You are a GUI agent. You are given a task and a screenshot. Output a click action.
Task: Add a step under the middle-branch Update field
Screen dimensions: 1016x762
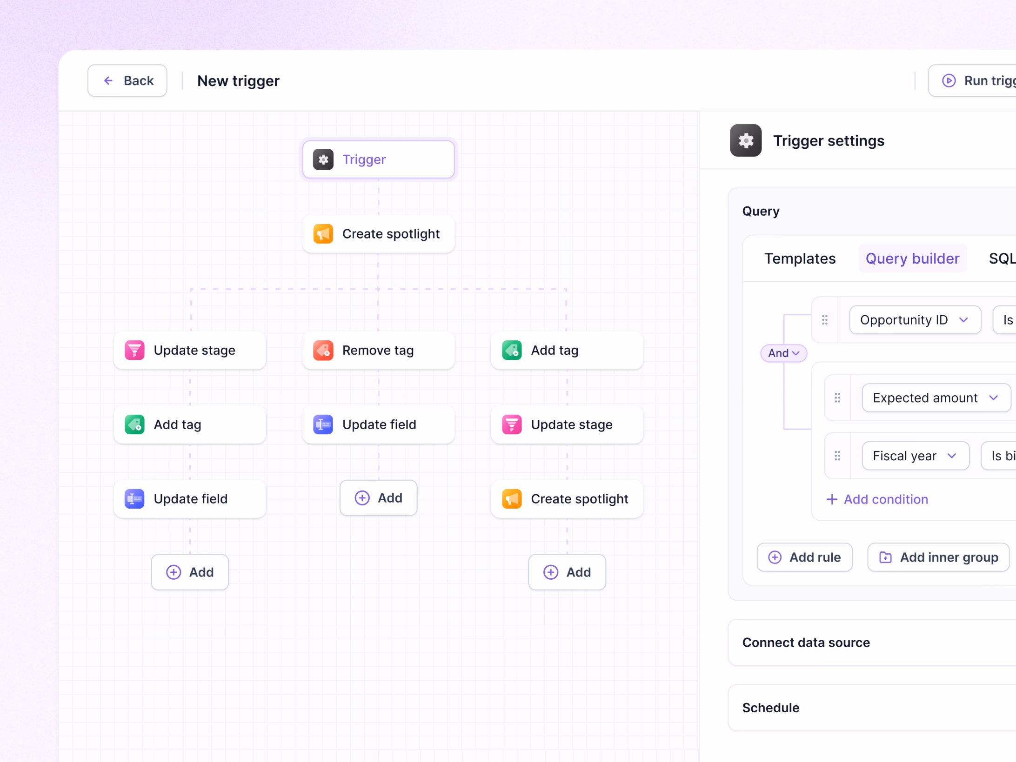tap(379, 498)
